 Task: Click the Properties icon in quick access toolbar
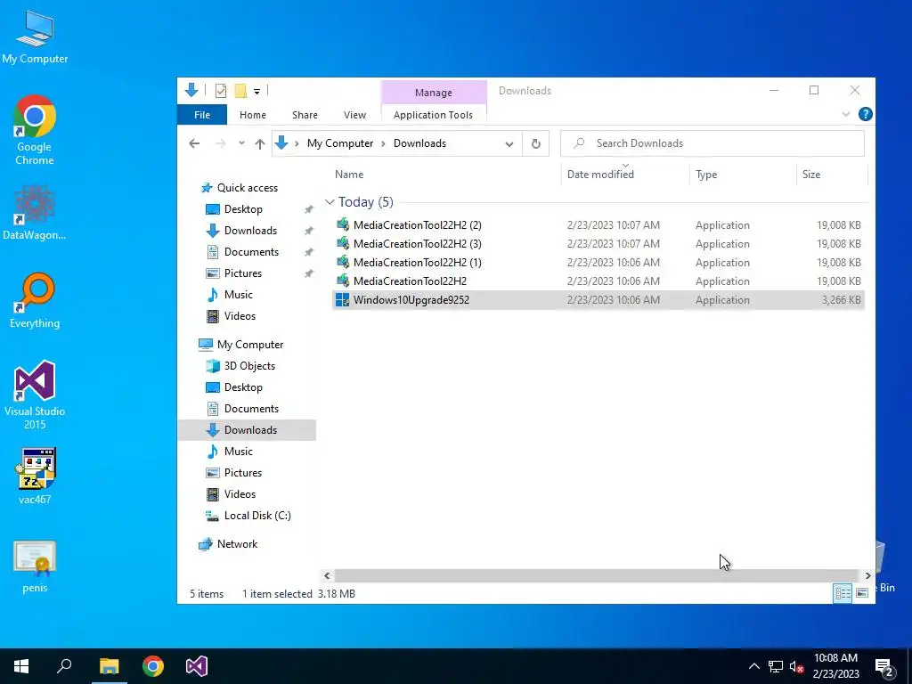click(x=221, y=91)
